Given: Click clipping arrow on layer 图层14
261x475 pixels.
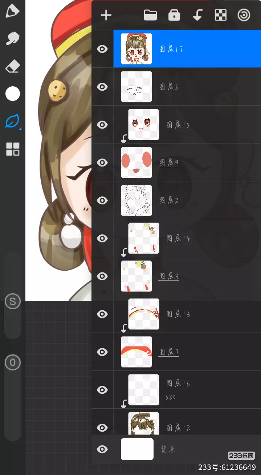Looking at the screenshot, I should [124, 252].
